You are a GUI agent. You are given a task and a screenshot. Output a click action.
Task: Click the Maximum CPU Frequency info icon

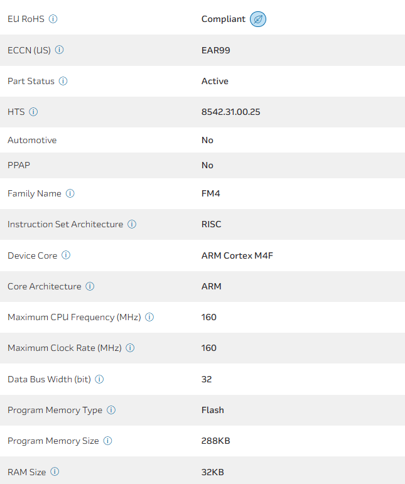coord(149,317)
